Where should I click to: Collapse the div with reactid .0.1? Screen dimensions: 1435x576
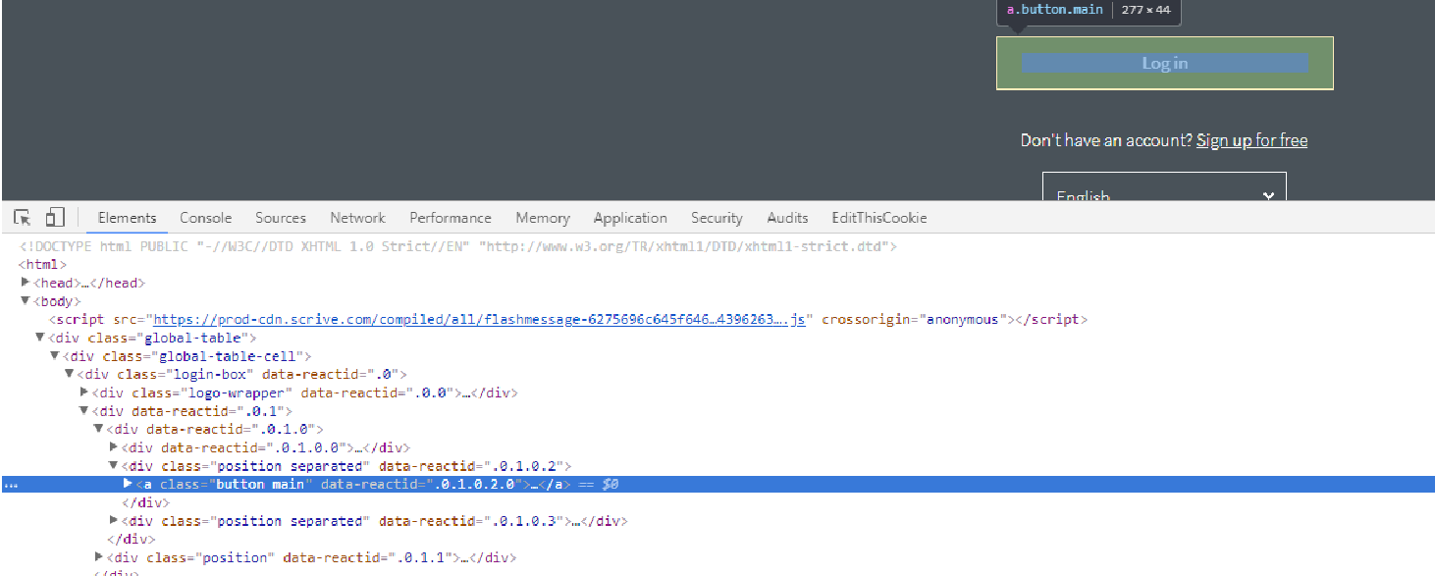coord(84,411)
